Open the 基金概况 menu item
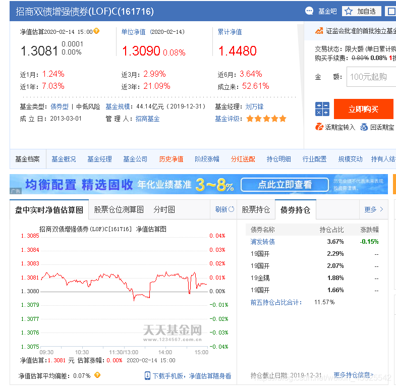The height and width of the screenshot is (387, 396). pos(64,159)
